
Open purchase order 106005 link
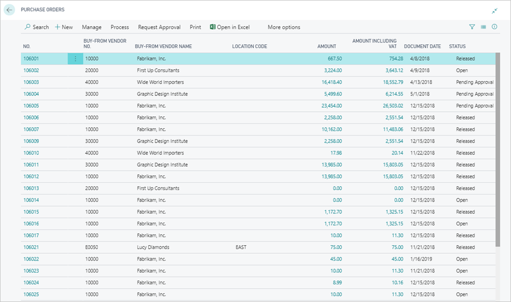coord(31,106)
